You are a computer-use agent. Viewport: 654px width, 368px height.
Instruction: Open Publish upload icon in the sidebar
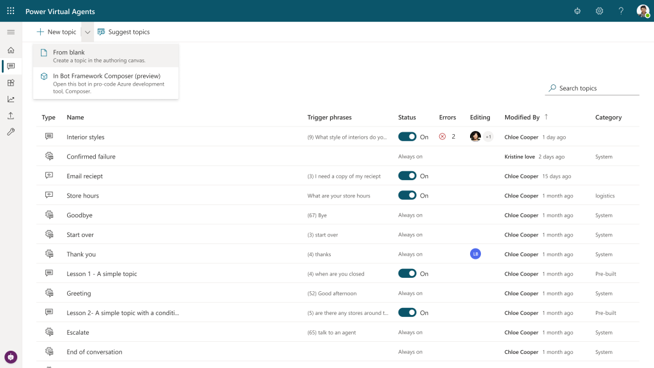click(11, 116)
